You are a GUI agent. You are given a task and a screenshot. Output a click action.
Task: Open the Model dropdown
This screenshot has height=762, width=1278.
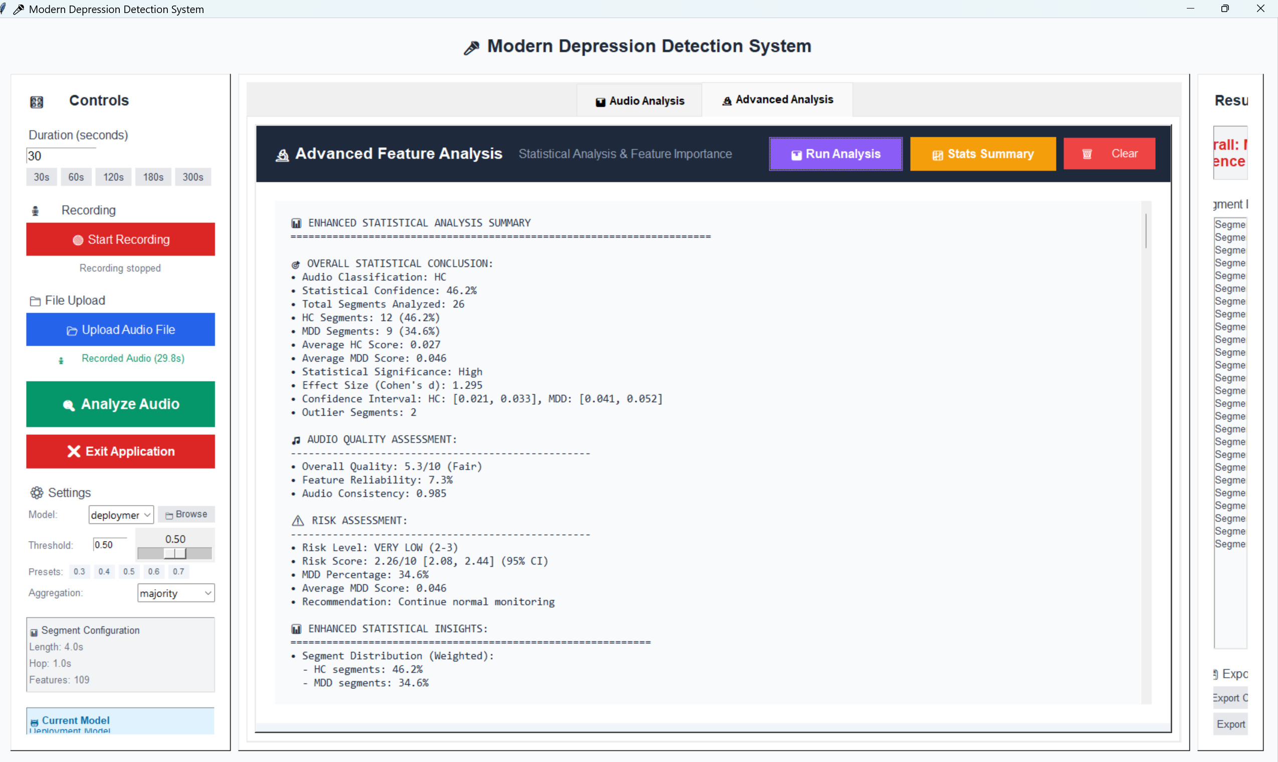[121, 515]
